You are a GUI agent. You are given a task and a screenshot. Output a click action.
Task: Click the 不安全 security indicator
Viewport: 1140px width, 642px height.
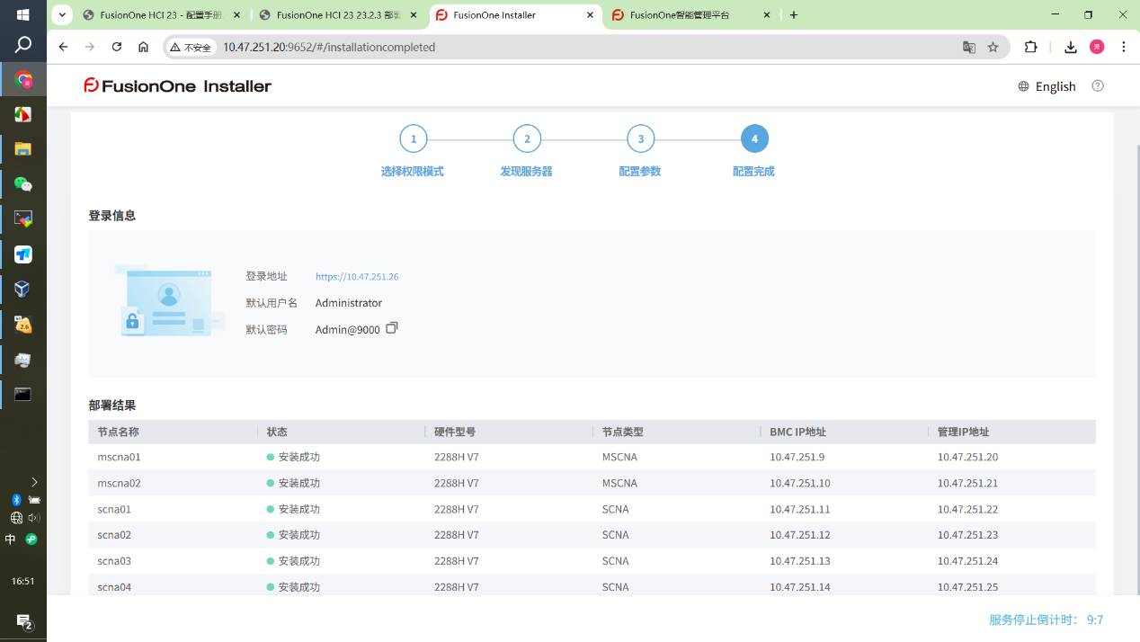point(191,48)
